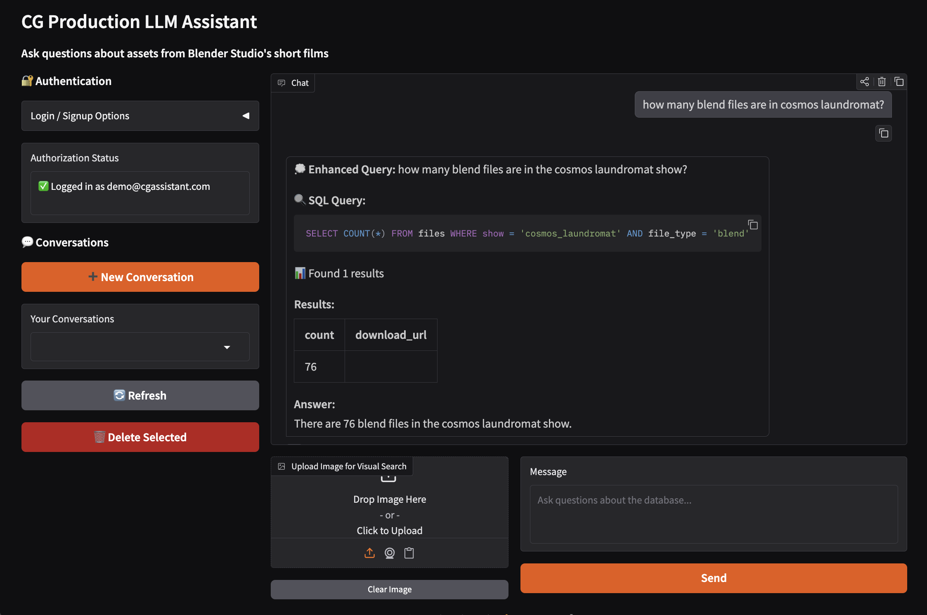The image size is (927, 615).
Task: Delete Selected conversations
Action: click(140, 437)
